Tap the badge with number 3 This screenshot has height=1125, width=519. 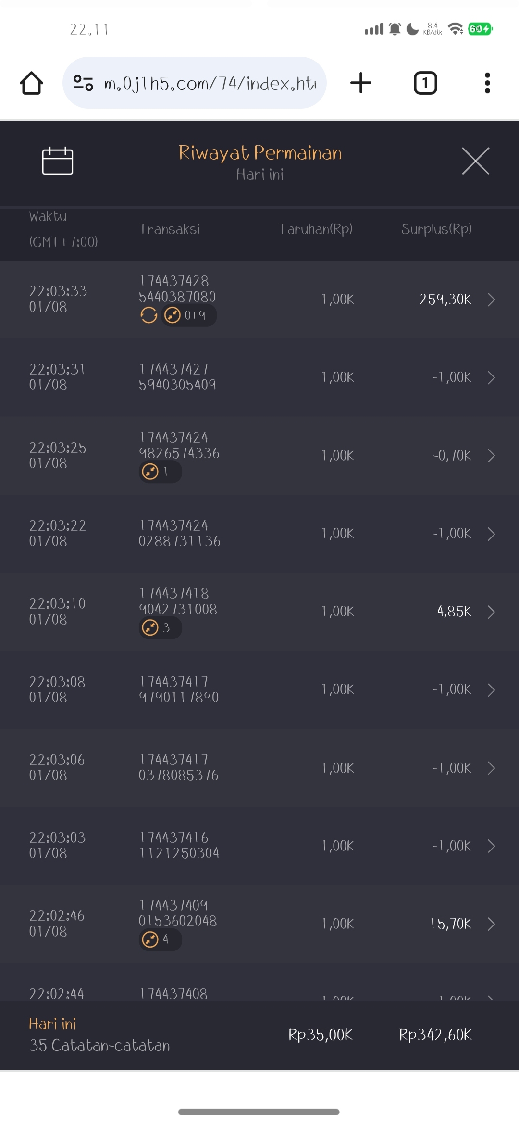pos(160,628)
